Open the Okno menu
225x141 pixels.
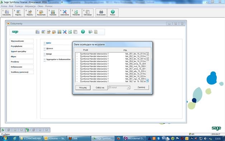(x=40, y=6)
